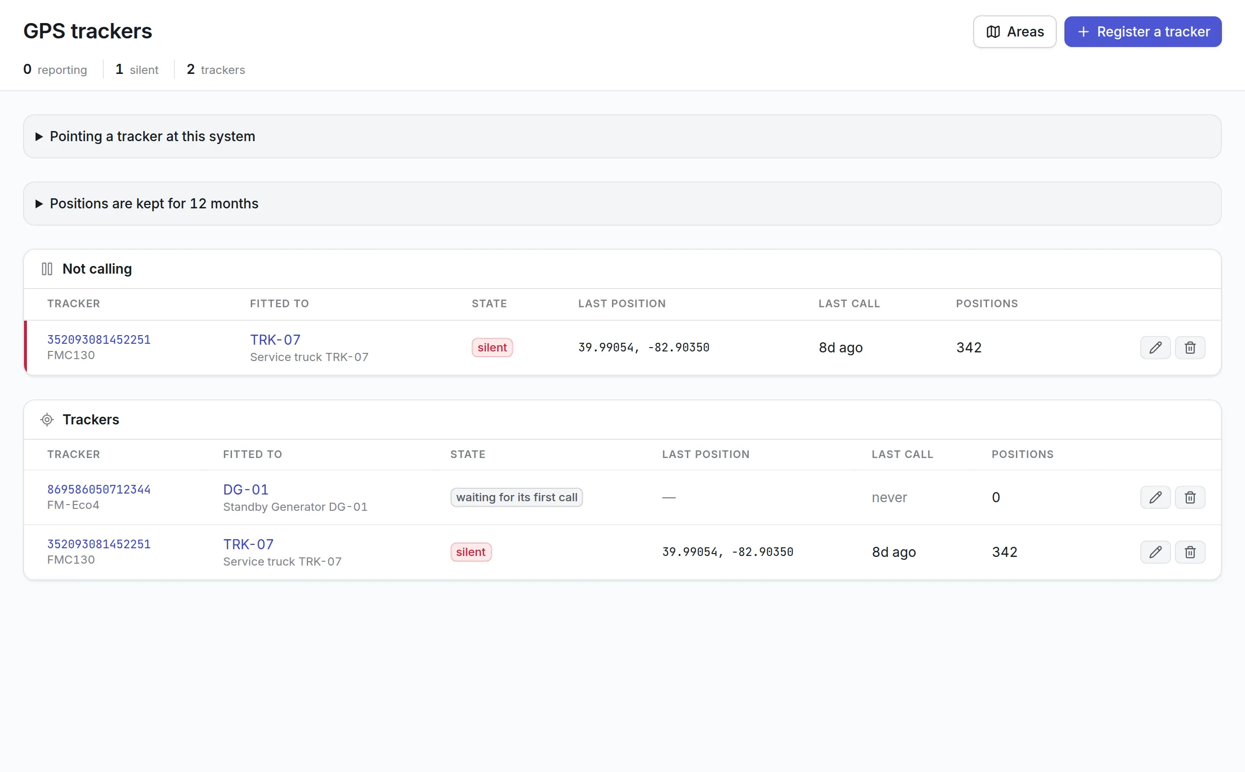
Task: Open tracker 352093081452251 in Trackers list
Action: (99, 544)
